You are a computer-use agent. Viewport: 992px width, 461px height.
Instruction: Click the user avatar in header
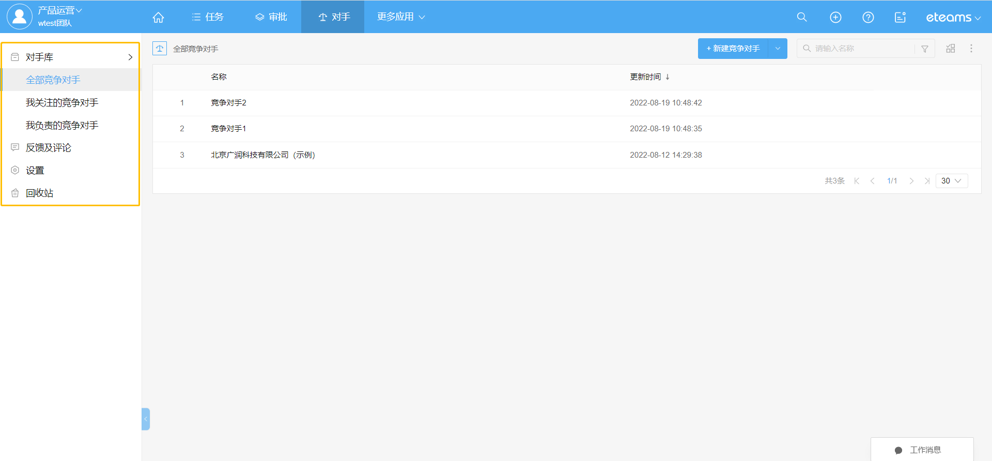tap(20, 17)
